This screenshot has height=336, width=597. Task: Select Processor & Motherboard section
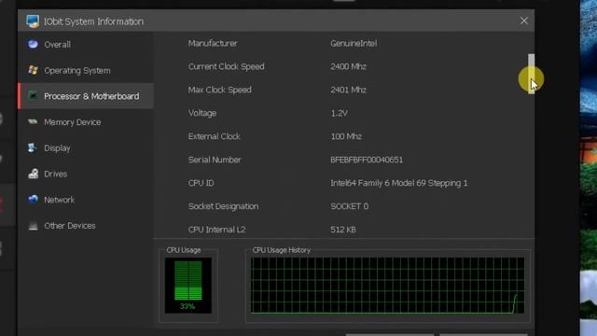click(86, 96)
